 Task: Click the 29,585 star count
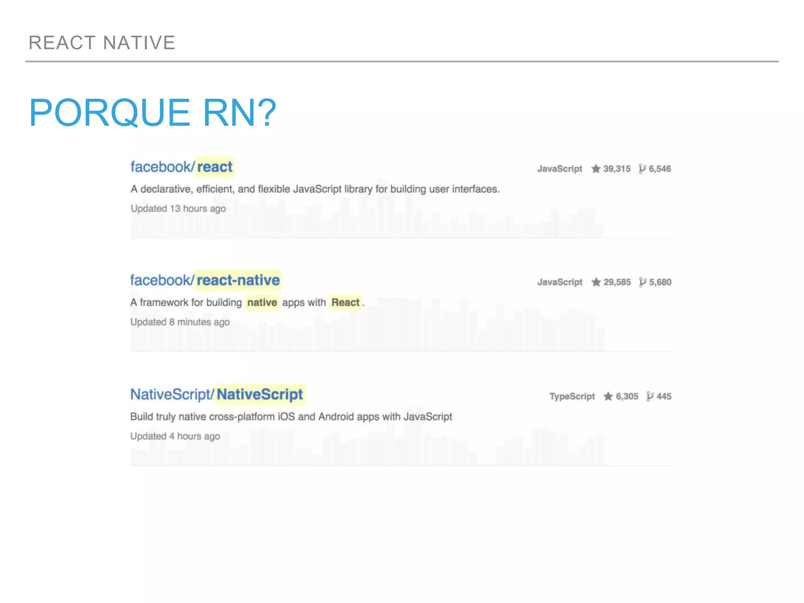[x=617, y=282]
